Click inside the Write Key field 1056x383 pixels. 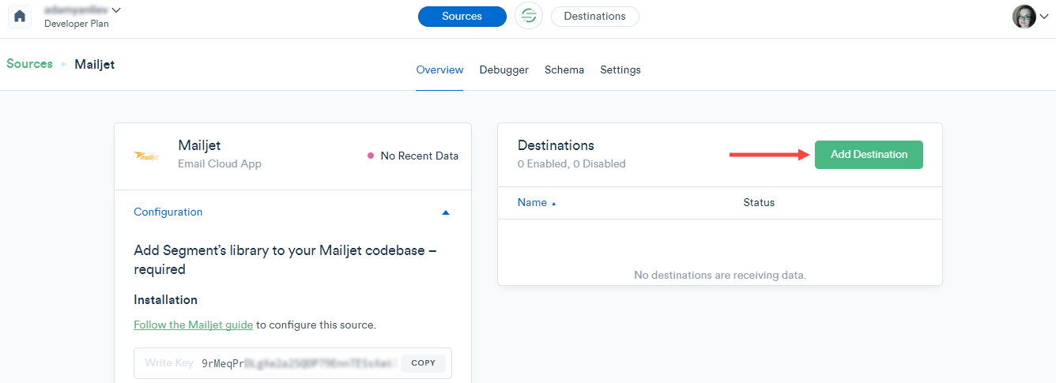pyautogui.click(x=292, y=363)
